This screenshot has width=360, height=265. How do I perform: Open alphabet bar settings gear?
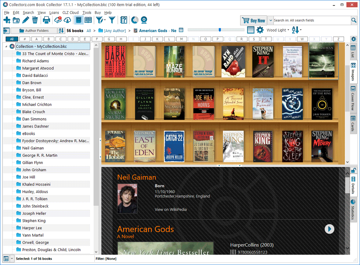[353, 39]
